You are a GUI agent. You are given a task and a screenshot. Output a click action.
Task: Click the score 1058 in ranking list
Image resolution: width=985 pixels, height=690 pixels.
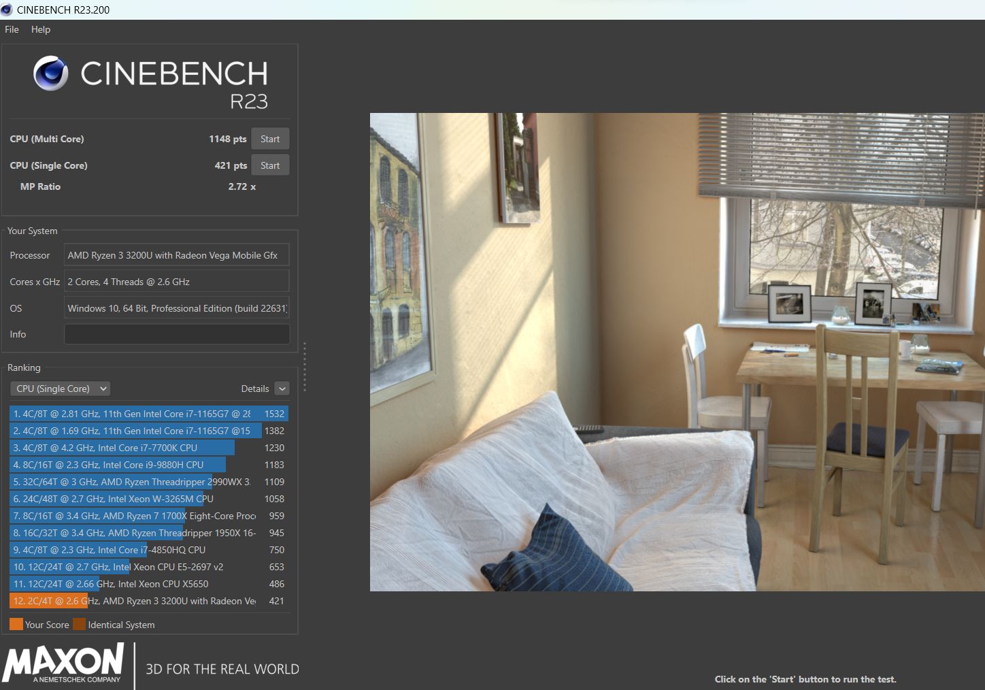[274, 499]
